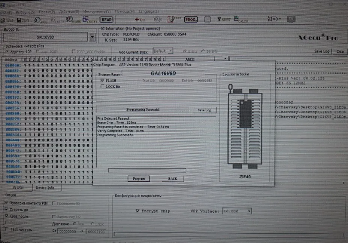Open the CALCU calculator icon
This screenshot has height=243, width=348.
(x=241, y=19)
